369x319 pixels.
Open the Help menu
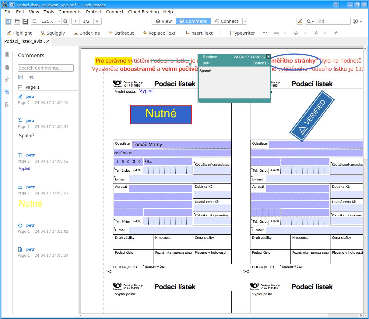[x=168, y=12]
